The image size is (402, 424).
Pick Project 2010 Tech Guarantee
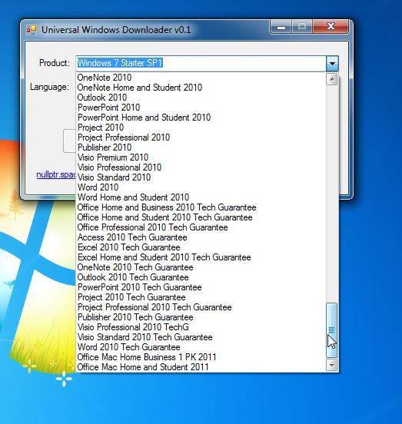click(x=201, y=297)
